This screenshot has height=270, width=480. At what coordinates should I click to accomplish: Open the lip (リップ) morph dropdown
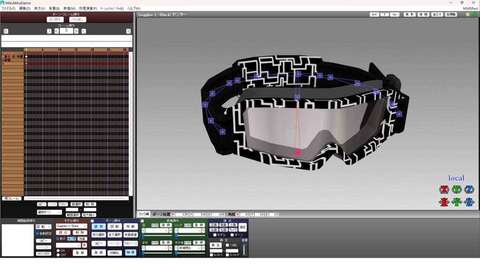pyautogui.click(x=189, y=231)
